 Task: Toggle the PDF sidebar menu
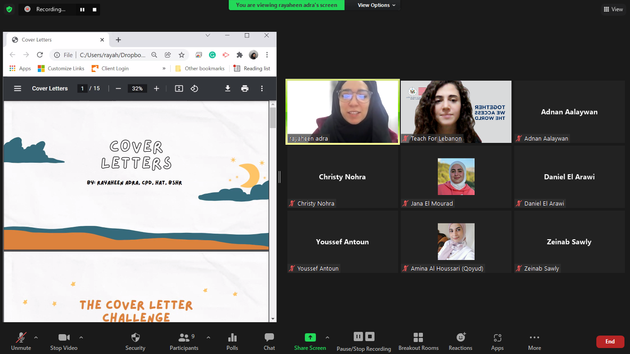pyautogui.click(x=18, y=88)
